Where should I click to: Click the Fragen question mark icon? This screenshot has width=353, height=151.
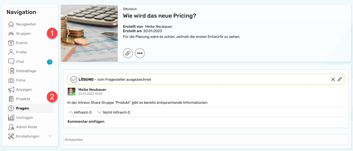pyautogui.click(x=11, y=108)
